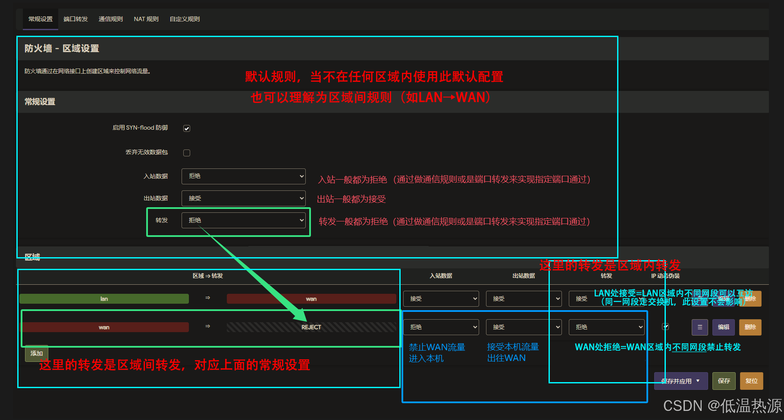This screenshot has width=784, height=420.
Task: Click 编辑 button for wan zone
Action: click(724, 327)
